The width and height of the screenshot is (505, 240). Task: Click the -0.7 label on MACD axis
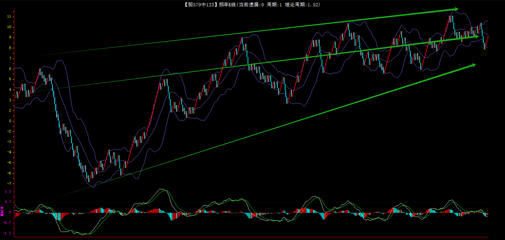(x=7, y=223)
